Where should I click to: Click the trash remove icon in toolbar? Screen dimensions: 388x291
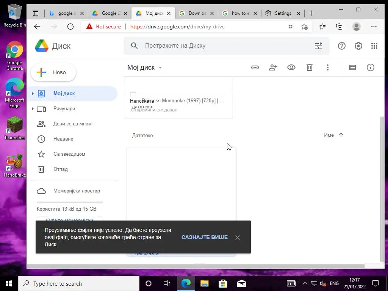tap(309, 67)
